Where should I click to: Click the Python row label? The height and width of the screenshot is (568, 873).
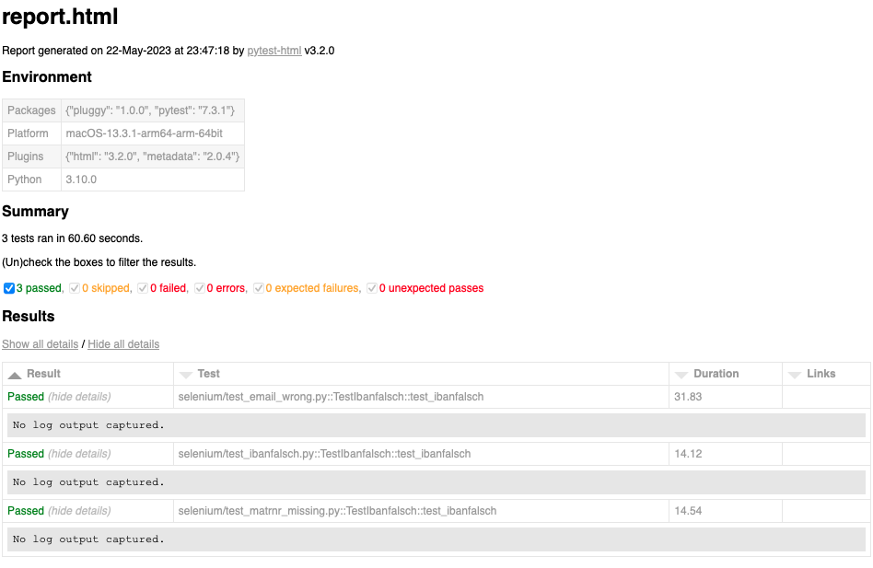tap(31, 180)
